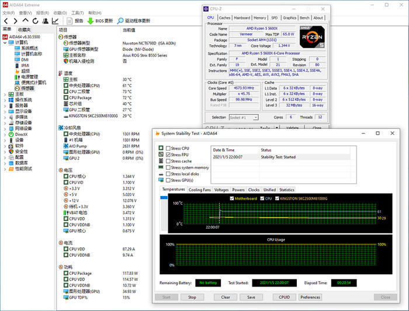
Task: Click the Ryzen 5 logo in CPU-Z
Action: click(x=312, y=37)
